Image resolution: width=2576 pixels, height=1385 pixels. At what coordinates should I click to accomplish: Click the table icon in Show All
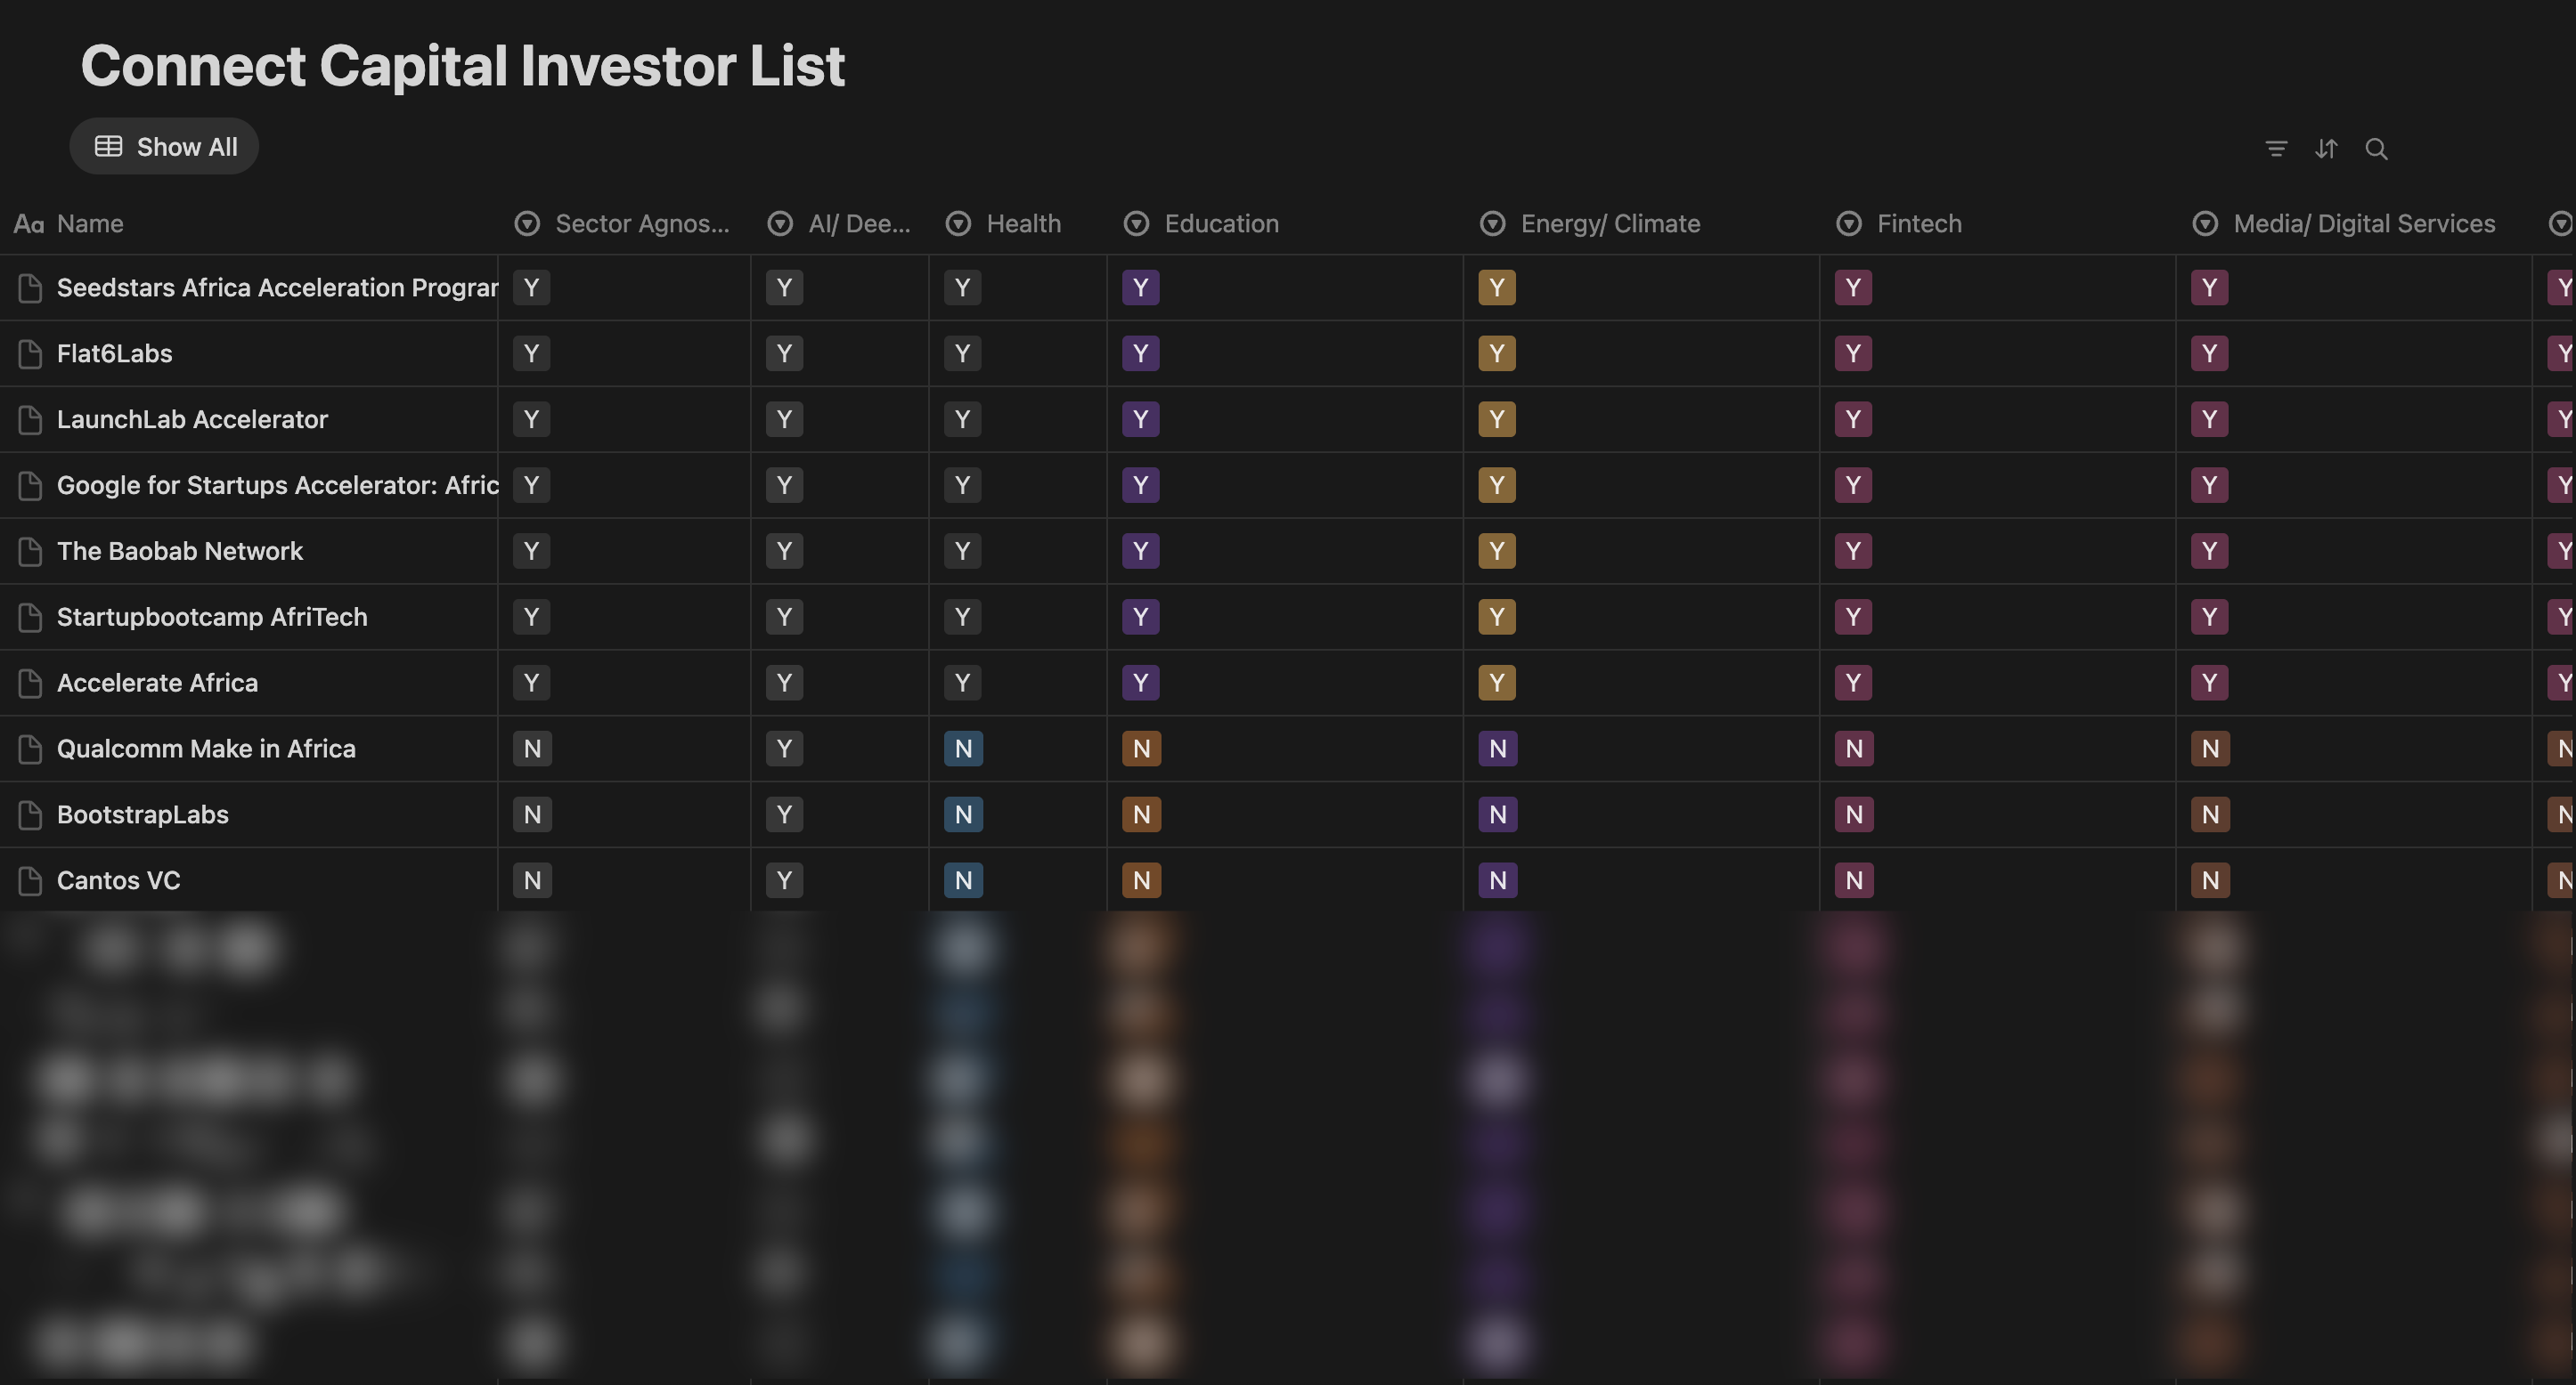[x=108, y=147]
